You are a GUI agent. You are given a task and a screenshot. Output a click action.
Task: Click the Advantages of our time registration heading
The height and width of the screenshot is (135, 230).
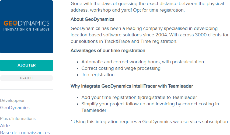tap(108, 50)
